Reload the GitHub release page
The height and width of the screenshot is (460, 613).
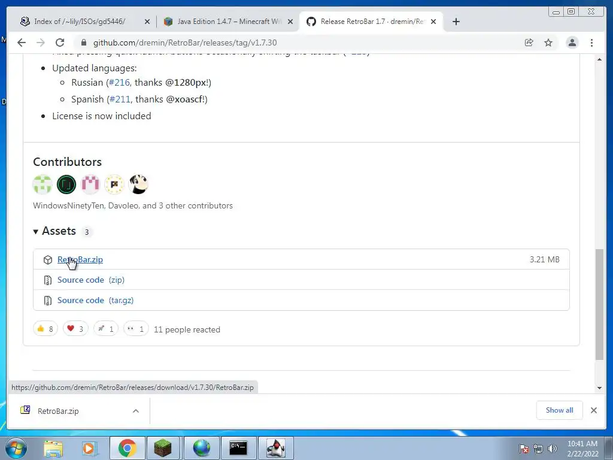(x=60, y=43)
